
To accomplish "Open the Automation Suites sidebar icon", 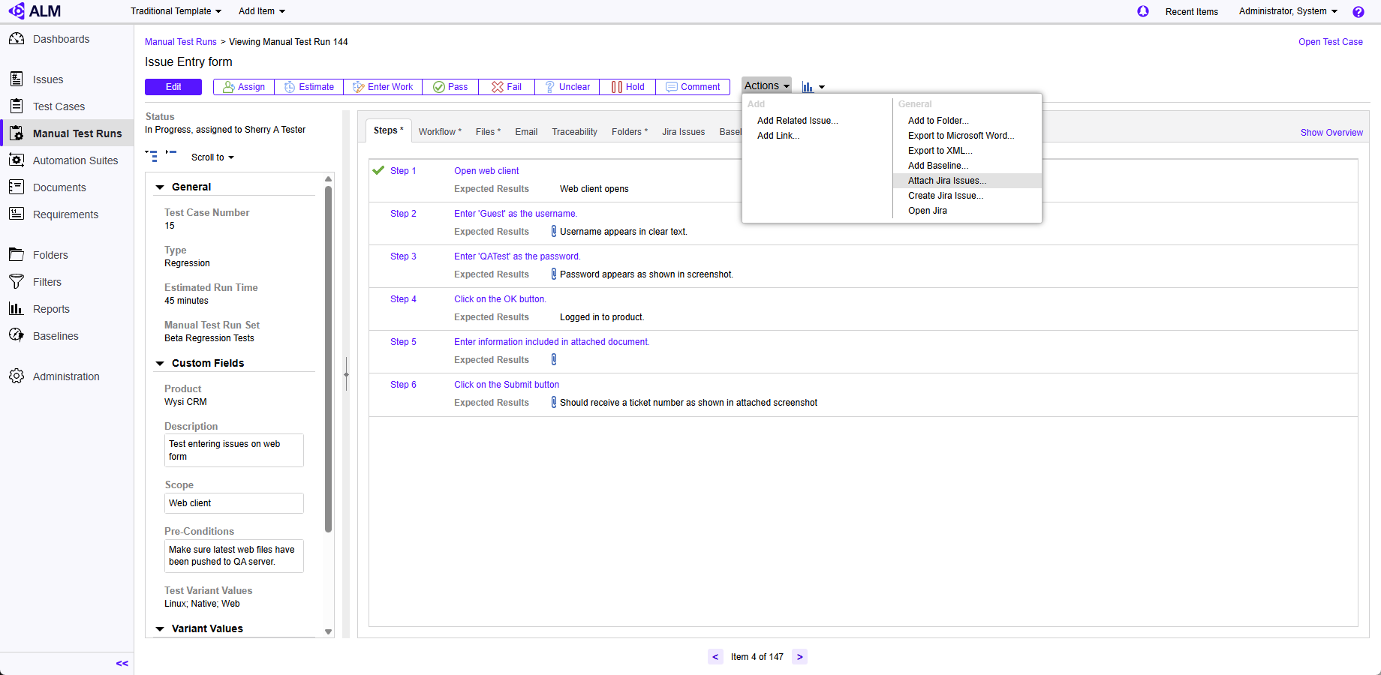I will click(17, 160).
